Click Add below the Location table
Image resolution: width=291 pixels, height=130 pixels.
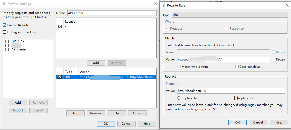pos(96,63)
